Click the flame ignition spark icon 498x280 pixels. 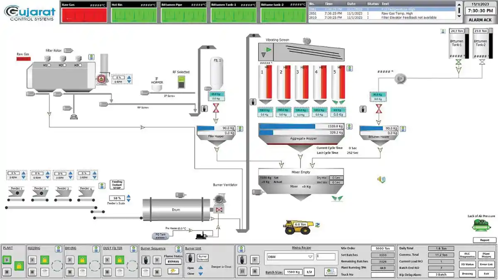point(172,270)
